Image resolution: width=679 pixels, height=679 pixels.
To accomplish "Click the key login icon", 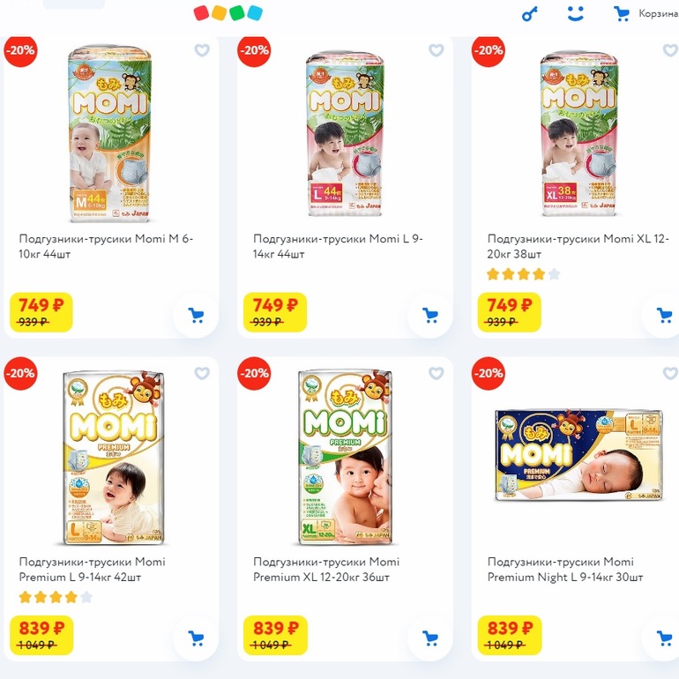I will pyautogui.click(x=529, y=14).
